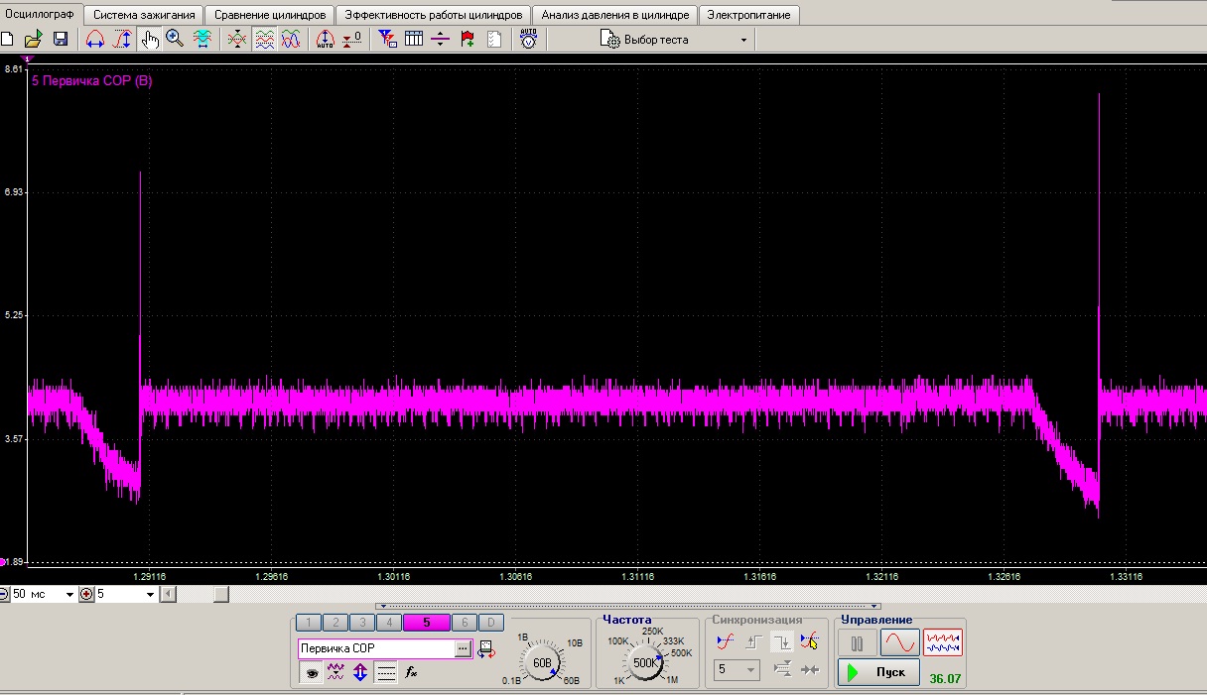This screenshot has height=695, width=1207.
Task: Select the horizontal measurement cursor tool
Action: point(95,40)
